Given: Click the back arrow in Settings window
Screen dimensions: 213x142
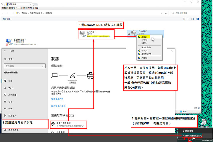Looking at the screenshot, I should pos(5,51).
